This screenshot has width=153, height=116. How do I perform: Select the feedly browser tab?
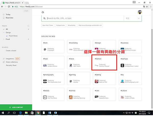pyautogui.click(x=13, y=3)
